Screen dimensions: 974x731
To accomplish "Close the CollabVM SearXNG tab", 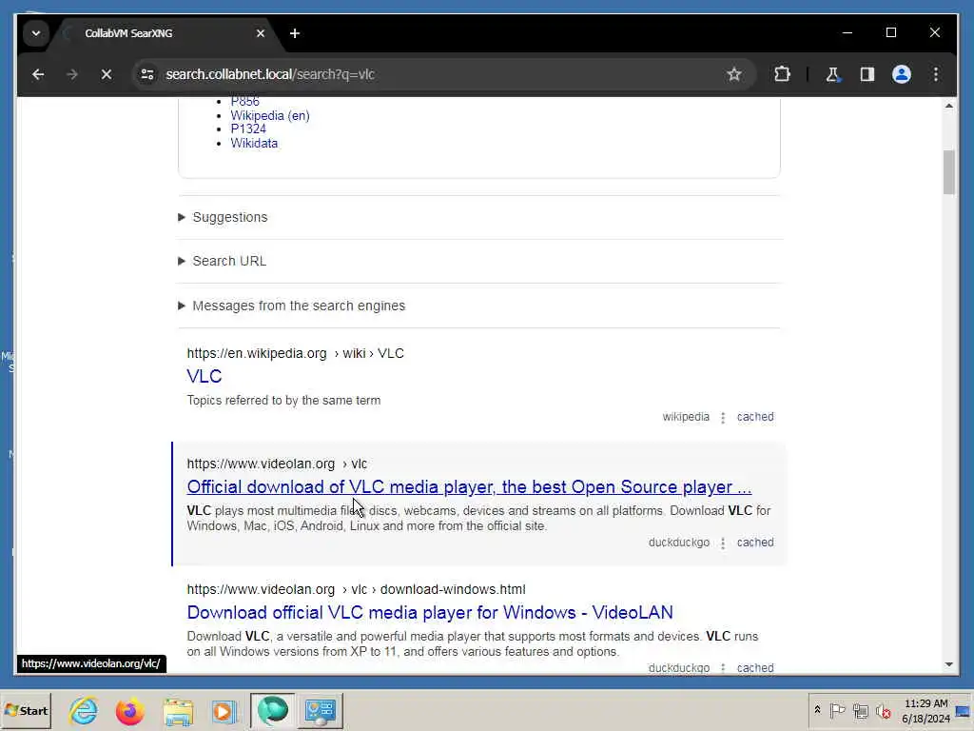I will click(261, 33).
